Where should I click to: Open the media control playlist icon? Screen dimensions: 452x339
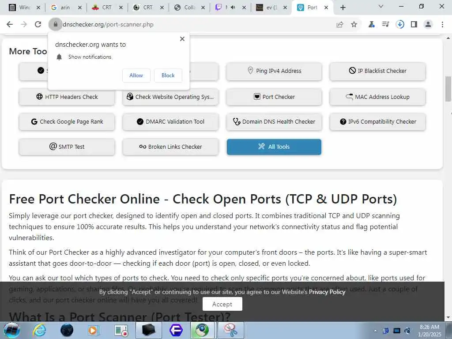click(385, 25)
